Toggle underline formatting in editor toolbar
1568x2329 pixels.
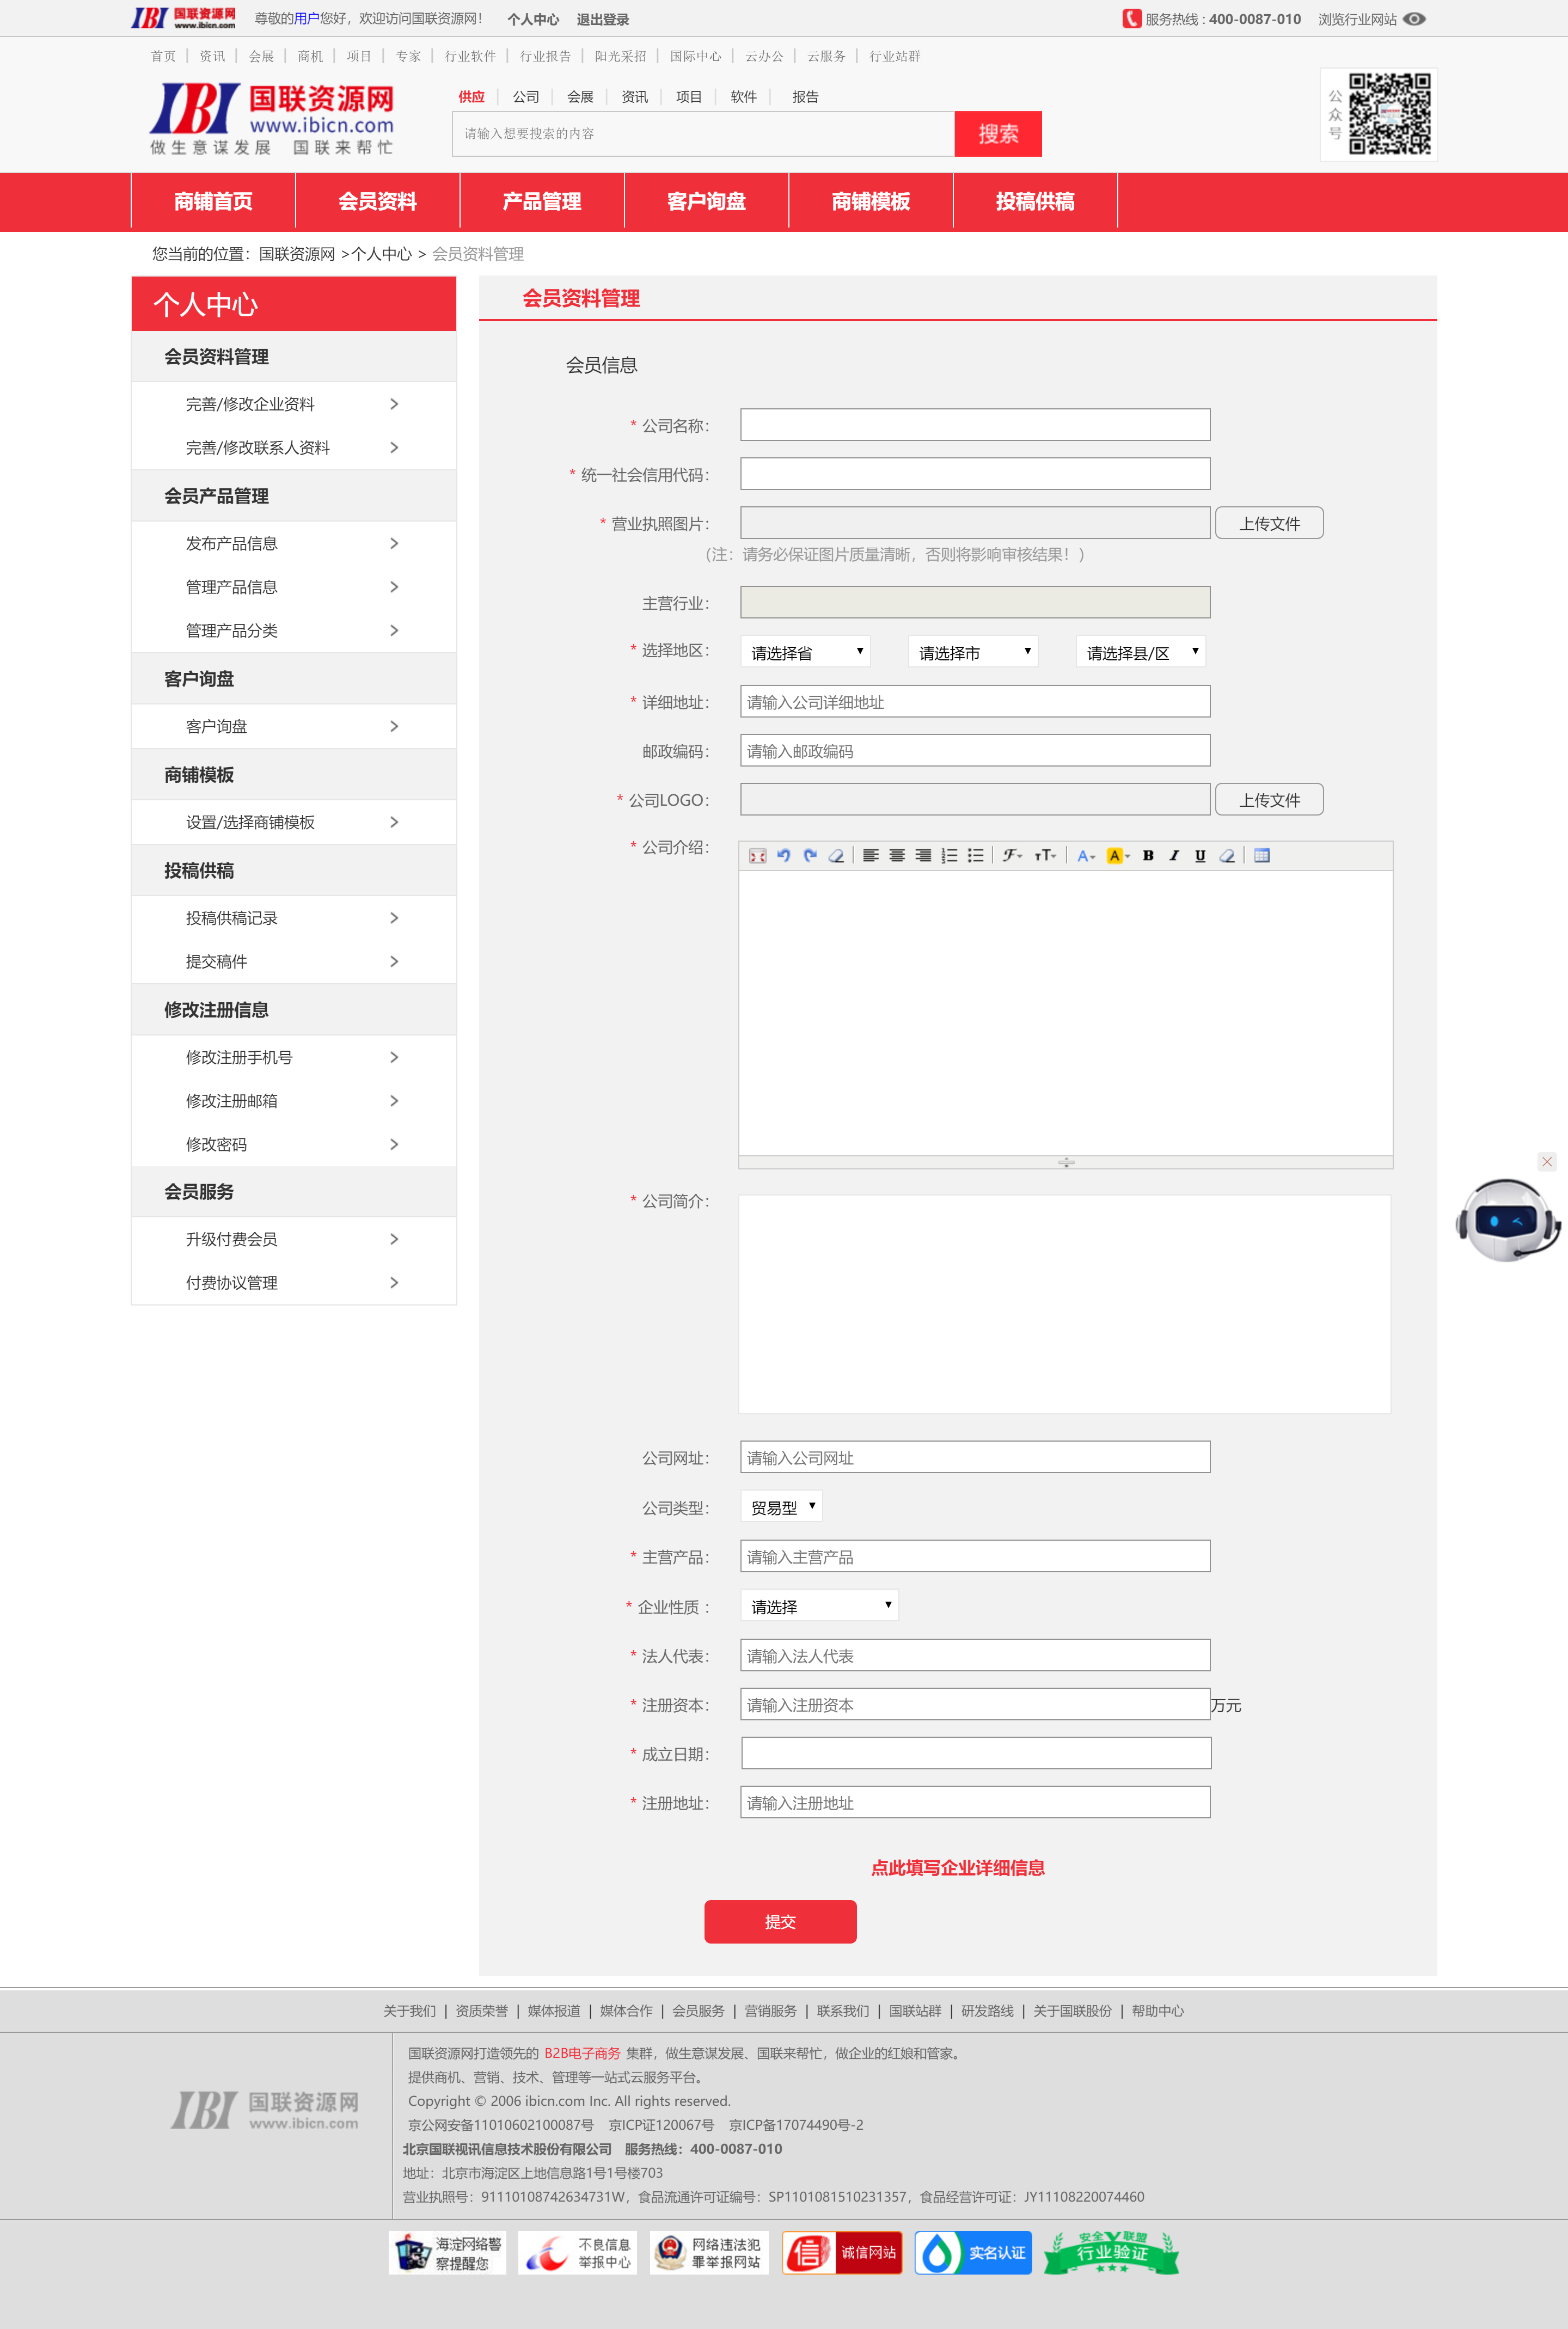coord(1200,855)
